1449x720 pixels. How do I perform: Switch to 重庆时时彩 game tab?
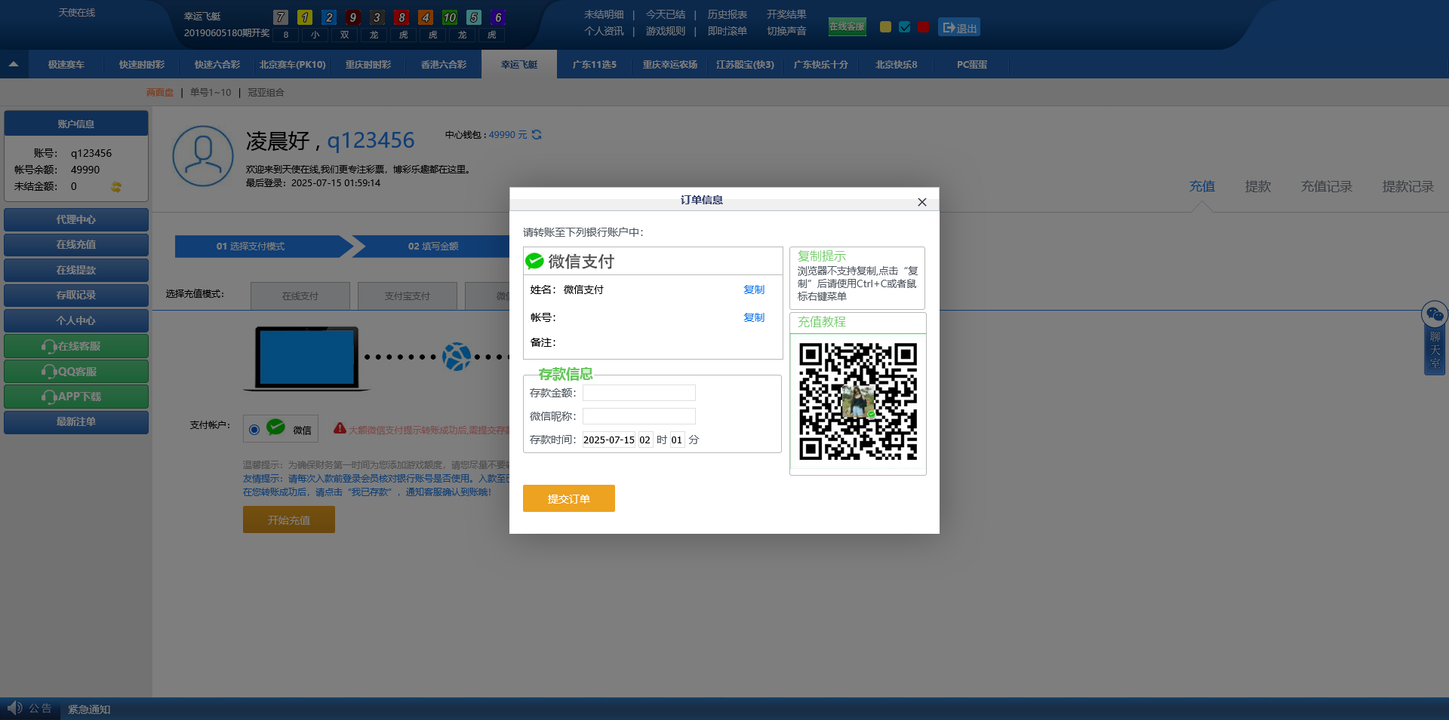click(368, 64)
